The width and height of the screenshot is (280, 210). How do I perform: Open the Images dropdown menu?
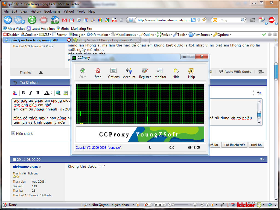(x=77, y=35)
